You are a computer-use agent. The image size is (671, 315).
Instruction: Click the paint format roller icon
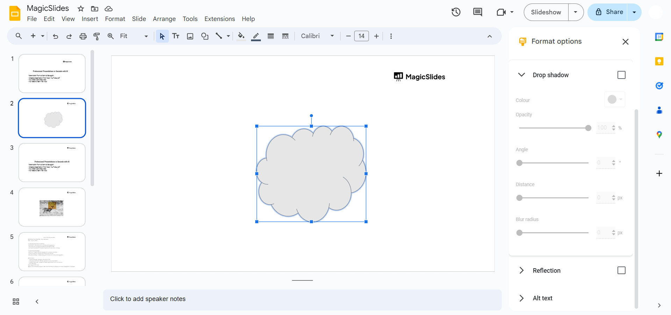[x=97, y=36]
